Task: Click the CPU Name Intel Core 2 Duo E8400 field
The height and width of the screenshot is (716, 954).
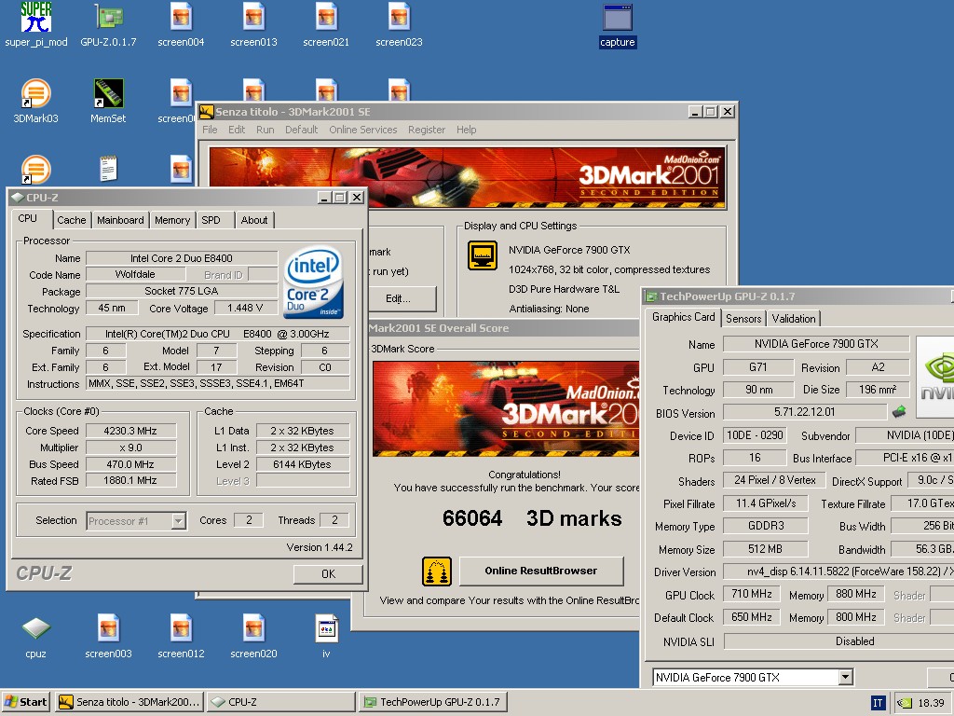Action: (182, 258)
